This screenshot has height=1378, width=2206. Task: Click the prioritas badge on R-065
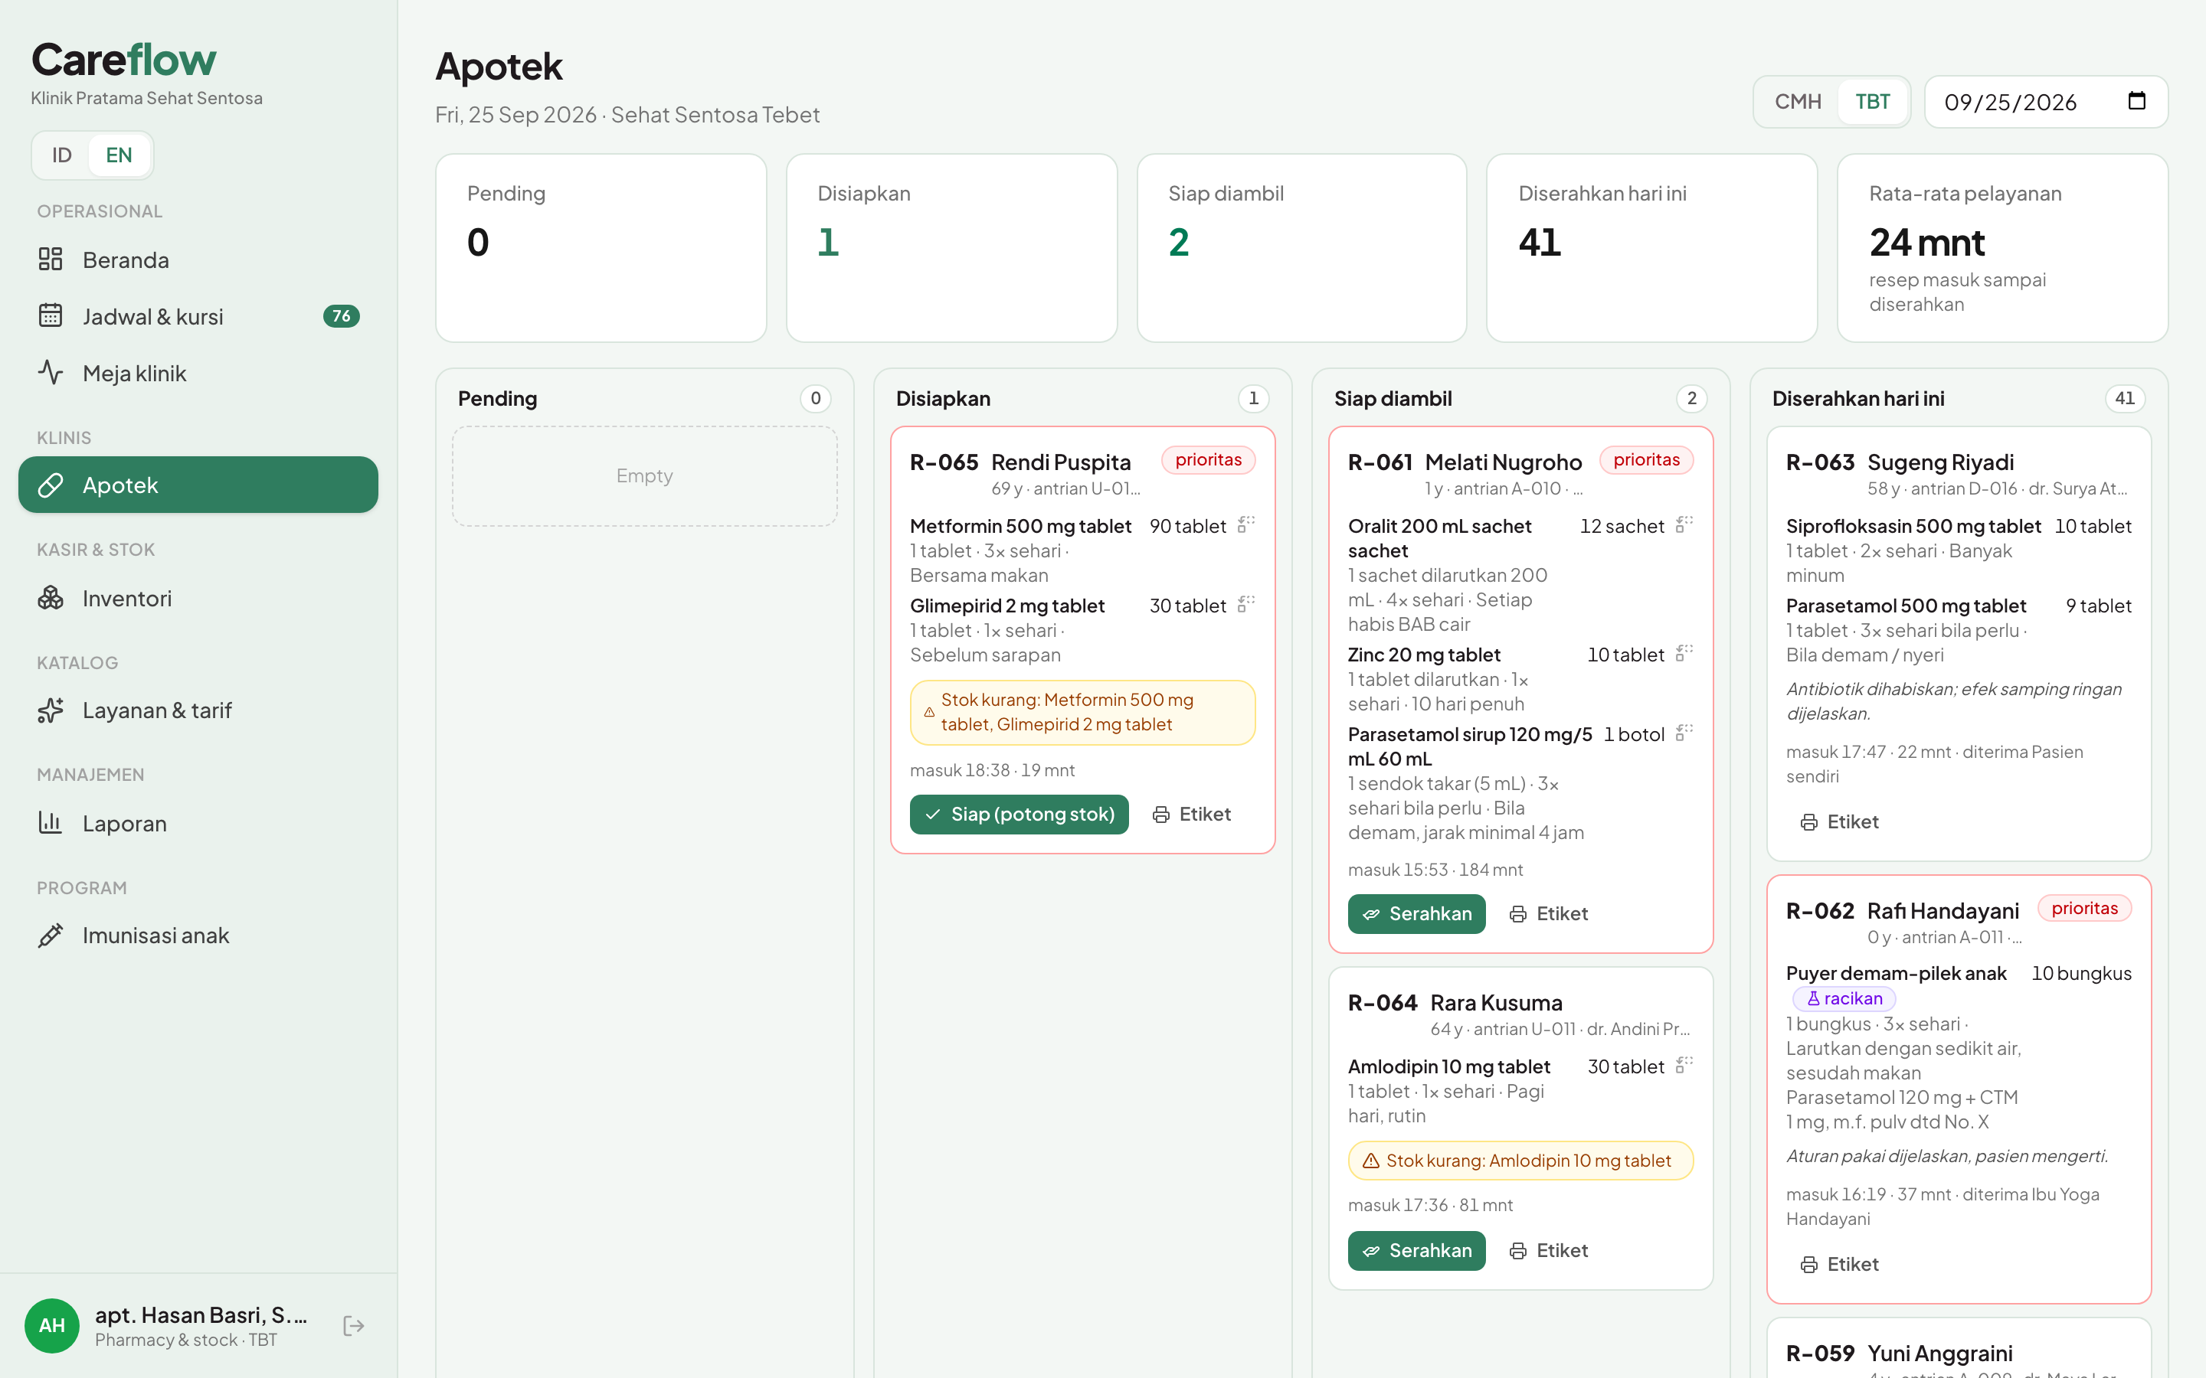pos(1208,459)
